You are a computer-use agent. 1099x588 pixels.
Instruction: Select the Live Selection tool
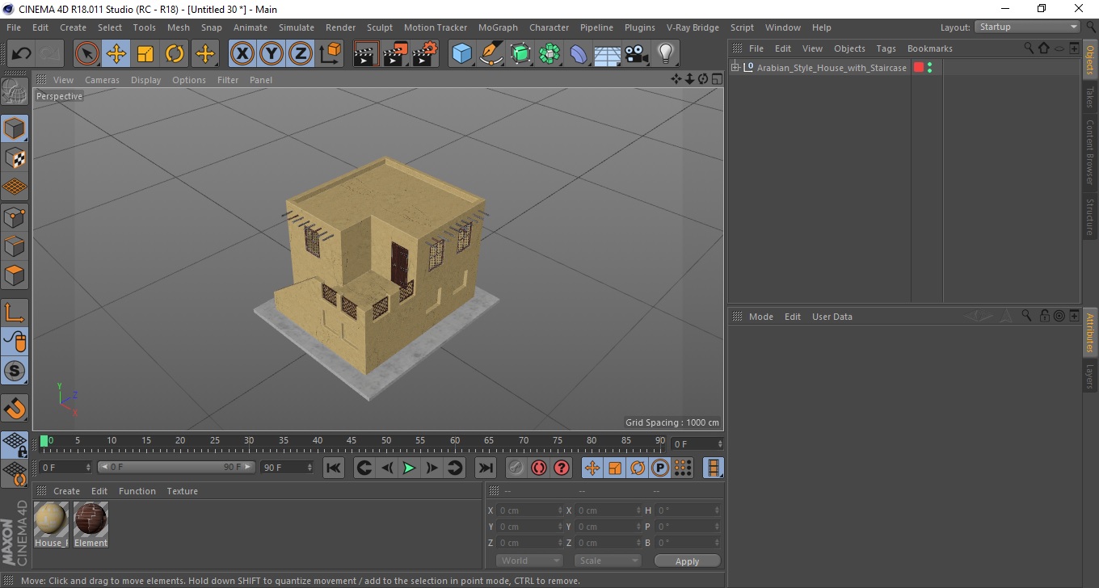[87, 54]
